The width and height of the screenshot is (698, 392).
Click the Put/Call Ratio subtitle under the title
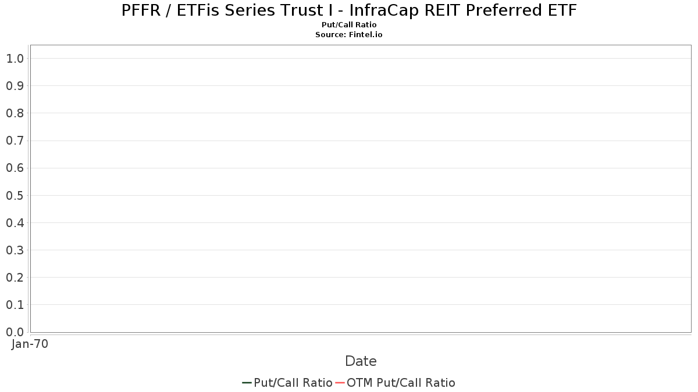[349, 25]
